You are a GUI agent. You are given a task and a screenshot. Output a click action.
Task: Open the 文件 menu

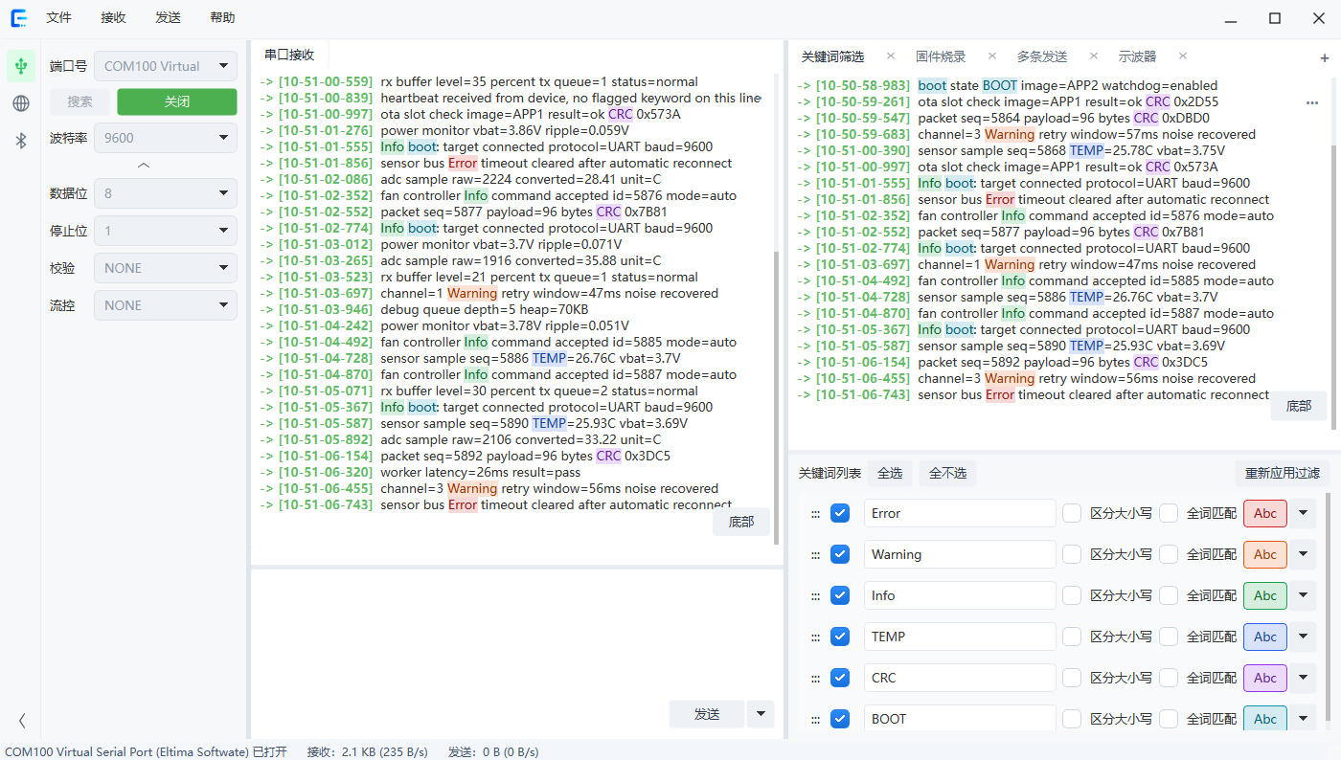59,18
